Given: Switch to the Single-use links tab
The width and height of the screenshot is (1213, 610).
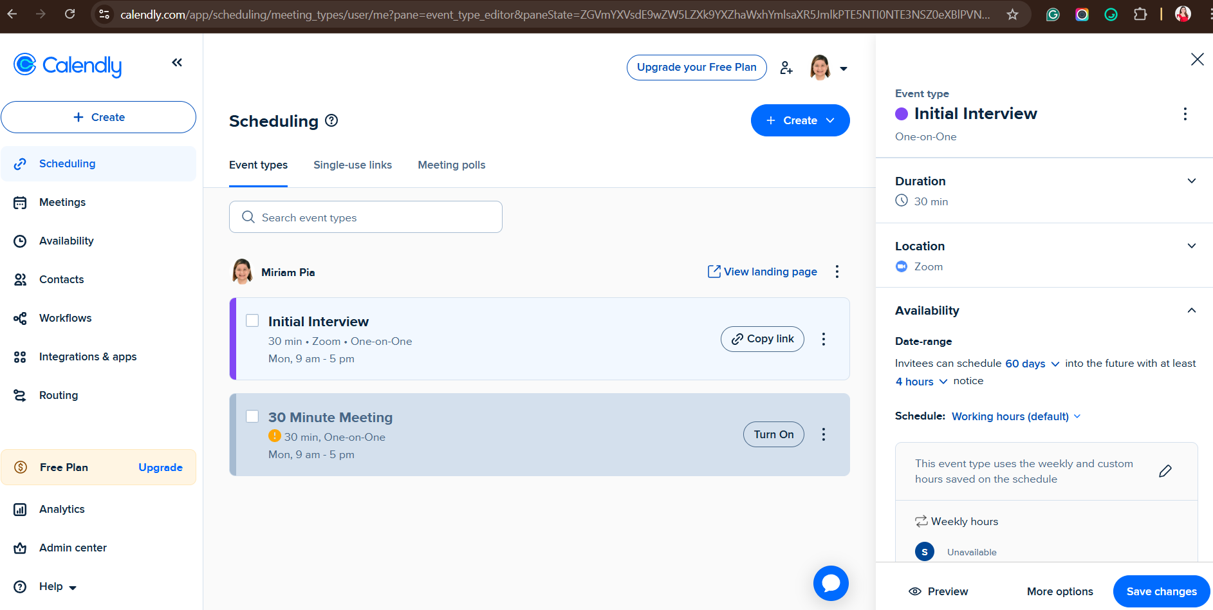Looking at the screenshot, I should point(353,165).
